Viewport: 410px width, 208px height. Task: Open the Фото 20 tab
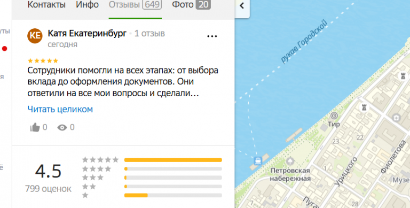tap(192, 5)
